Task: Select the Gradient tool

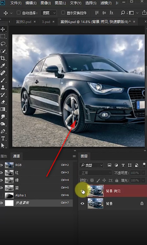Action: (x=3, y=109)
